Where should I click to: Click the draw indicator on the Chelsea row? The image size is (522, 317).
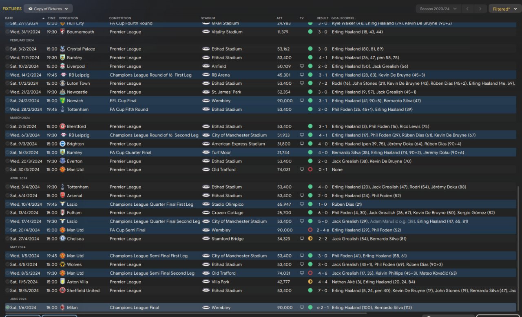(x=310, y=239)
